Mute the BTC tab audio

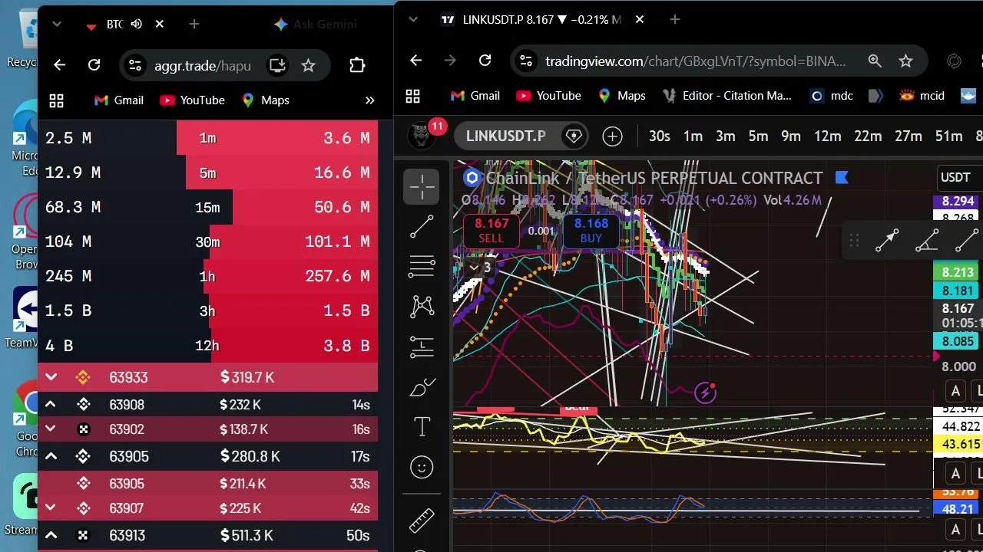pos(137,25)
